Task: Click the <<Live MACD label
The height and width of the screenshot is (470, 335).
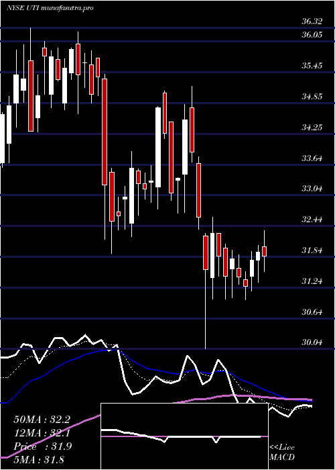Action: click(x=282, y=453)
